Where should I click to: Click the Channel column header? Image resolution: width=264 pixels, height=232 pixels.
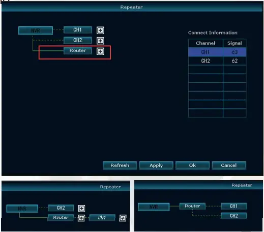[206, 43]
